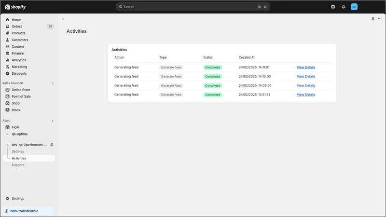Open store Settings at sidebar bottom
386x217 pixels.
pyautogui.click(x=18, y=199)
